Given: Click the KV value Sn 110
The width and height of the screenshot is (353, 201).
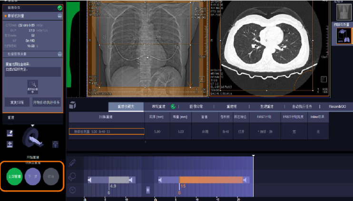Looking at the screenshot, I should click(30, 41).
